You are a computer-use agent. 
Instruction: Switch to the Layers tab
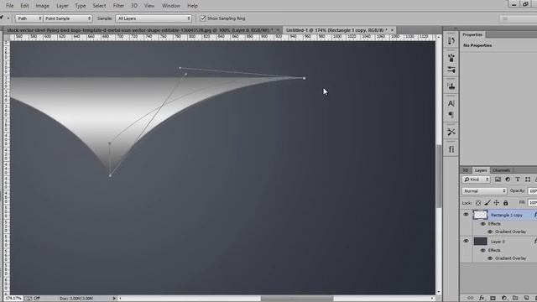[481, 170]
